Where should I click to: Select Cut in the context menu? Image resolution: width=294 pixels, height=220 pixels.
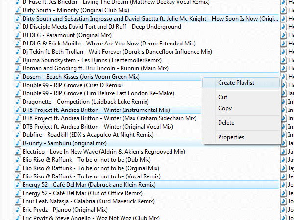tap(222, 97)
